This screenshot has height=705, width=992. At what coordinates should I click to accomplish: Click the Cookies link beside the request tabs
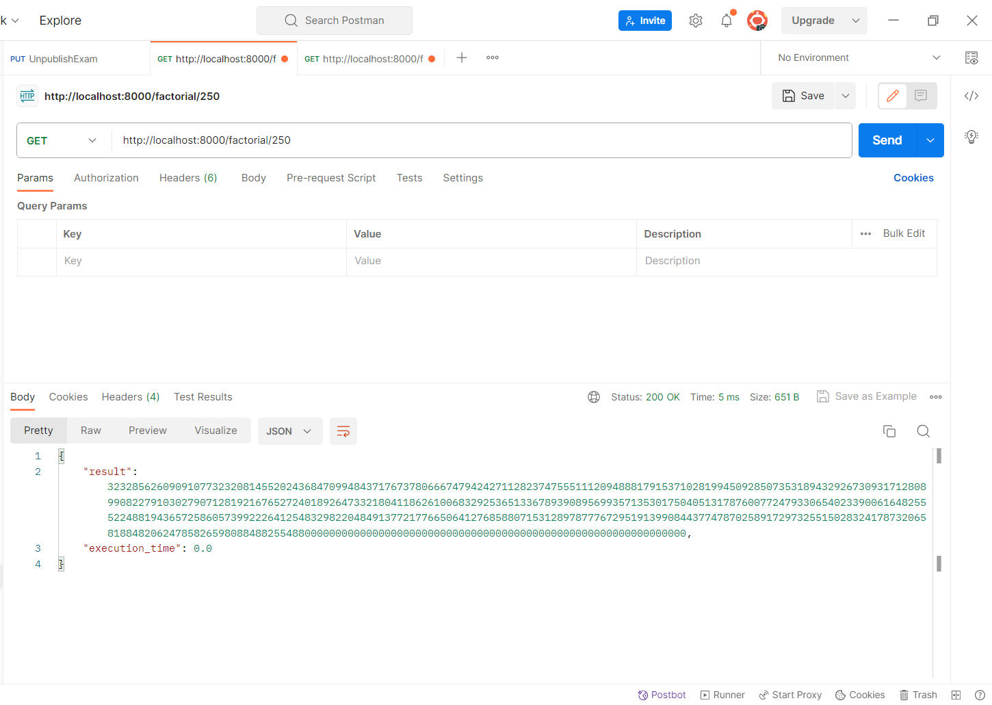point(913,178)
